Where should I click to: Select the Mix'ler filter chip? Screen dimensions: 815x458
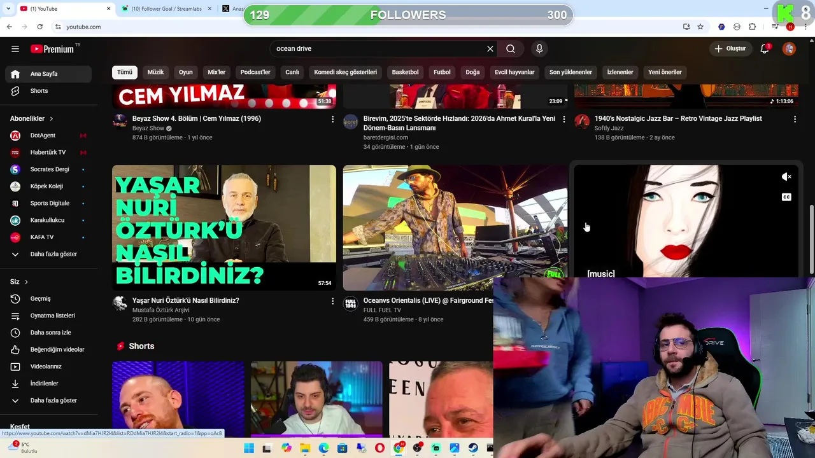pyautogui.click(x=216, y=72)
